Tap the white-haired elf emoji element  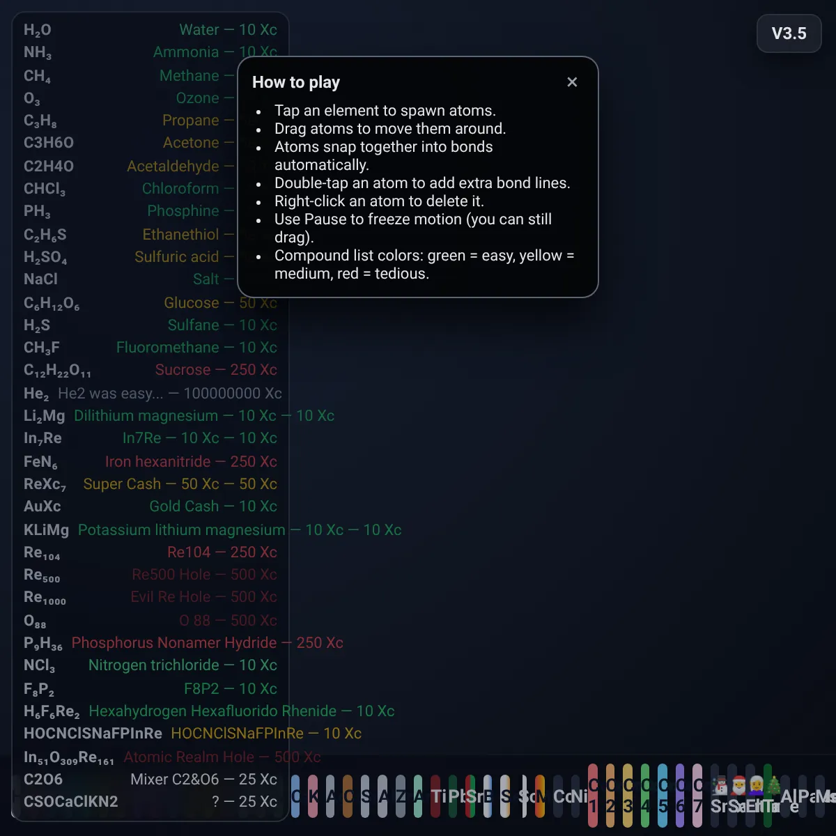pos(756,787)
